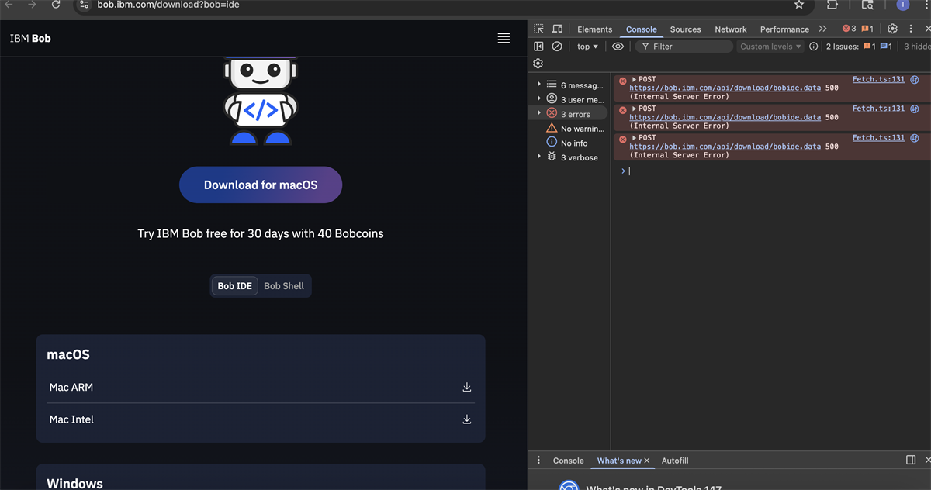Select the 3 errors sidebar filter
This screenshot has height=490, width=931.
pyautogui.click(x=569, y=114)
